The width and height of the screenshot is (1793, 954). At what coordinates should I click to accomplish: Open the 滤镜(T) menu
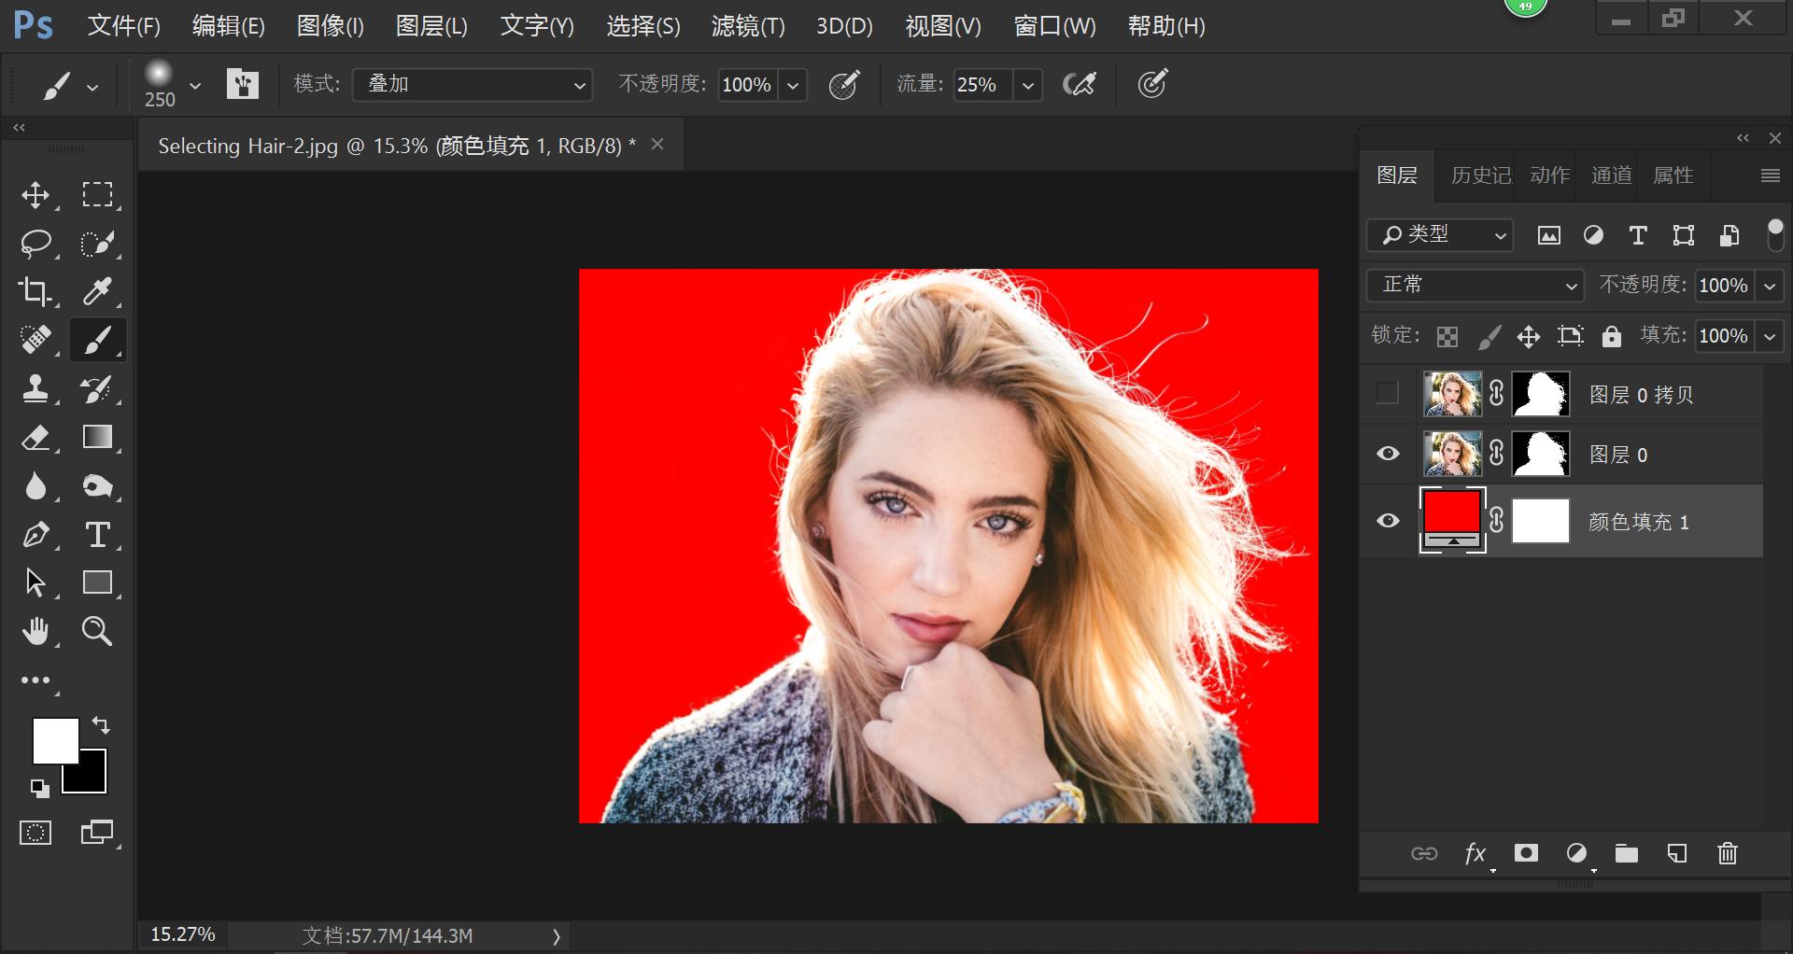[x=748, y=25]
